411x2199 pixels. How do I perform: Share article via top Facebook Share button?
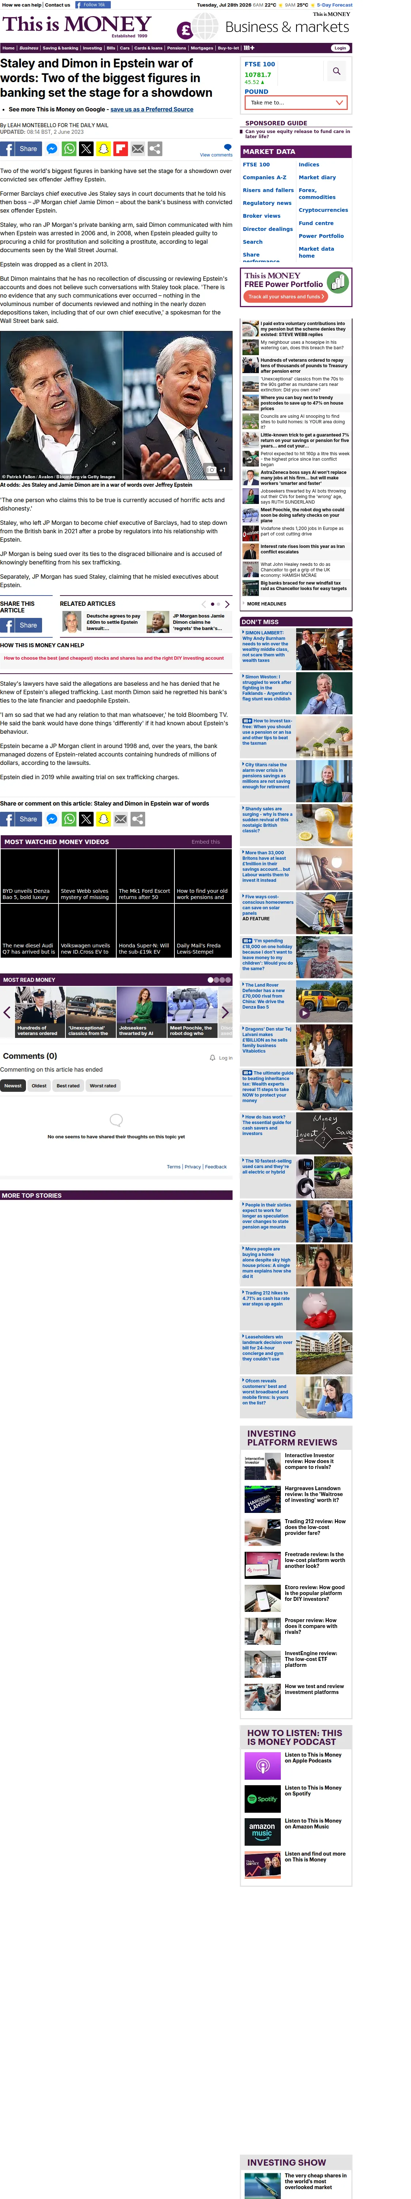20,148
